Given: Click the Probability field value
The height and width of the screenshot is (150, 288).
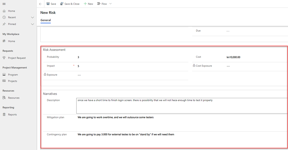Looking at the screenshot, I should click(x=78, y=57).
